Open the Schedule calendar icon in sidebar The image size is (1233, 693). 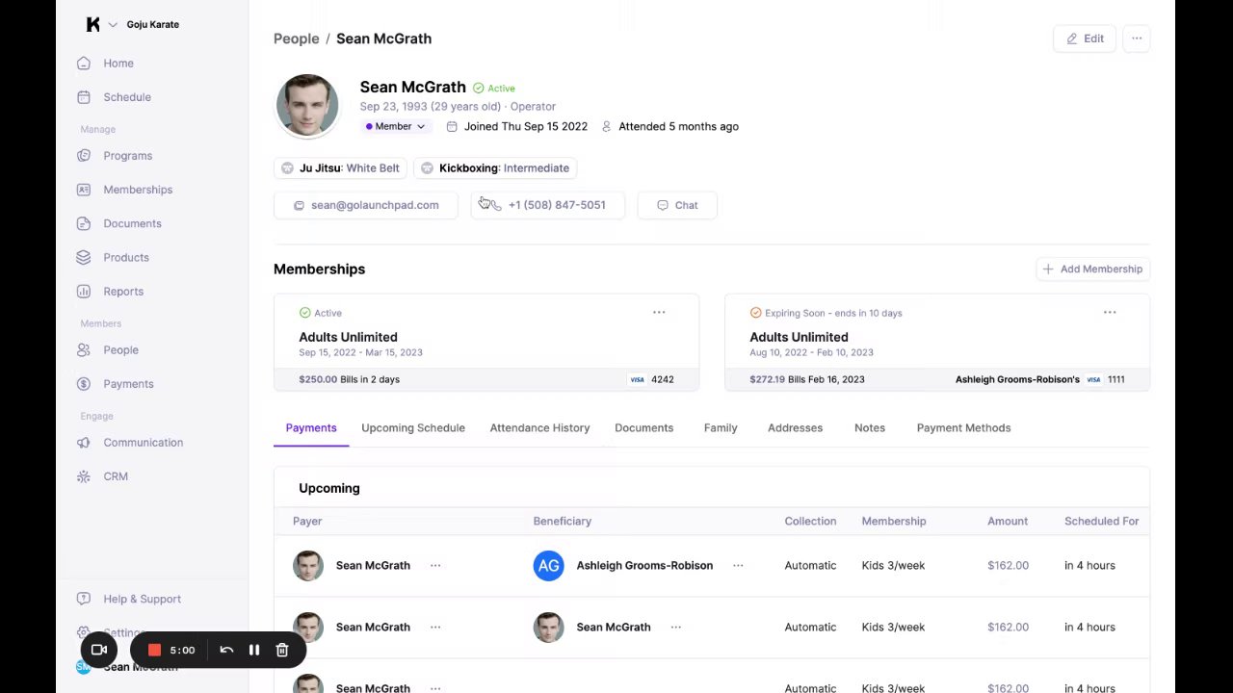coord(84,97)
